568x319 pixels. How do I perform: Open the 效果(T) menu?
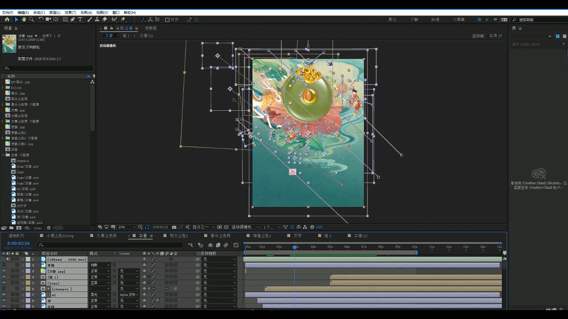click(x=70, y=12)
